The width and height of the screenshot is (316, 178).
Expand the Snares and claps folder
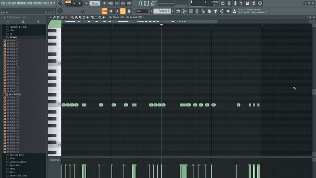click(x=18, y=176)
